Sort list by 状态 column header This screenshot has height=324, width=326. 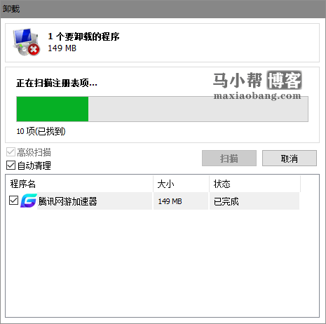[254, 184]
